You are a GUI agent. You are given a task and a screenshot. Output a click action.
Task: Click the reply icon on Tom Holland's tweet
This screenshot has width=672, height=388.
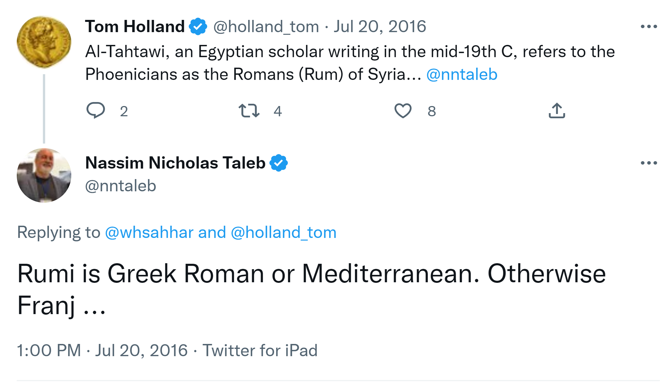(x=96, y=110)
